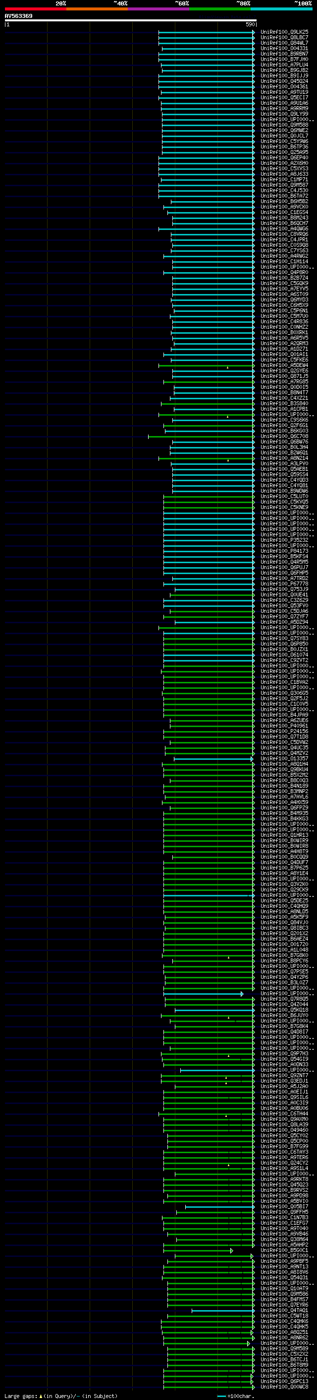Click the white query sequence bar
317x1400 pixels.
coord(131,21)
